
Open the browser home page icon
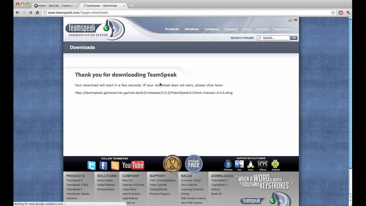click(37, 13)
